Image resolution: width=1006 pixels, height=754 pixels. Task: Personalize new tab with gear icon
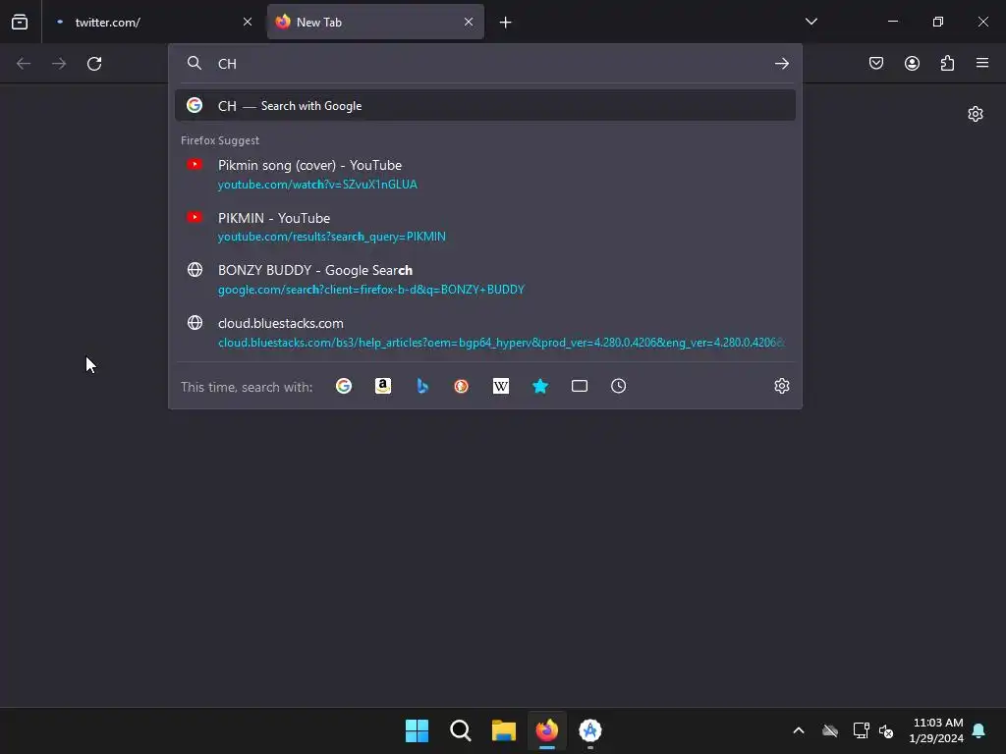pos(976,114)
